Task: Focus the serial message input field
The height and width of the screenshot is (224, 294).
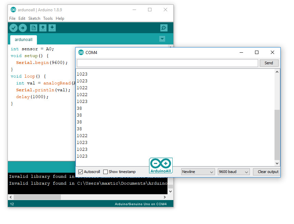Action: tap(168, 63)
